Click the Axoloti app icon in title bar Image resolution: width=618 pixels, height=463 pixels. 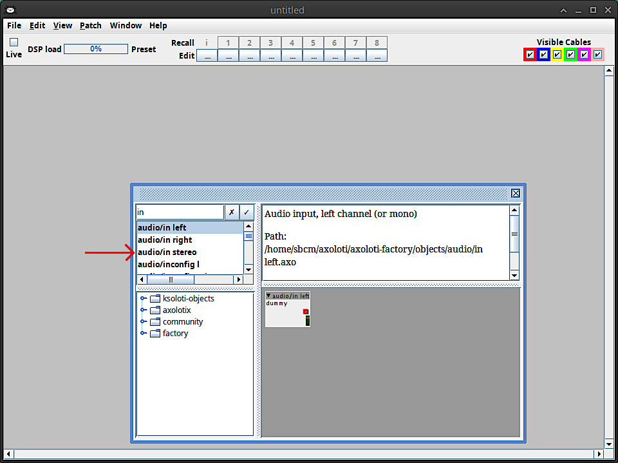11,10
